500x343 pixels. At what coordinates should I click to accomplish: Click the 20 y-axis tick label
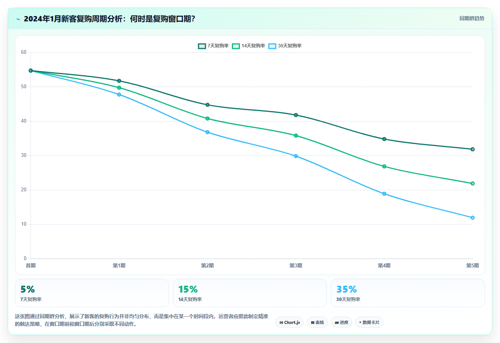[24, 190]
